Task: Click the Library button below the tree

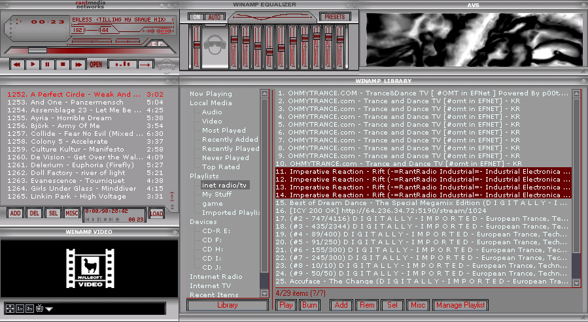Action: click(x=227, y=305)
